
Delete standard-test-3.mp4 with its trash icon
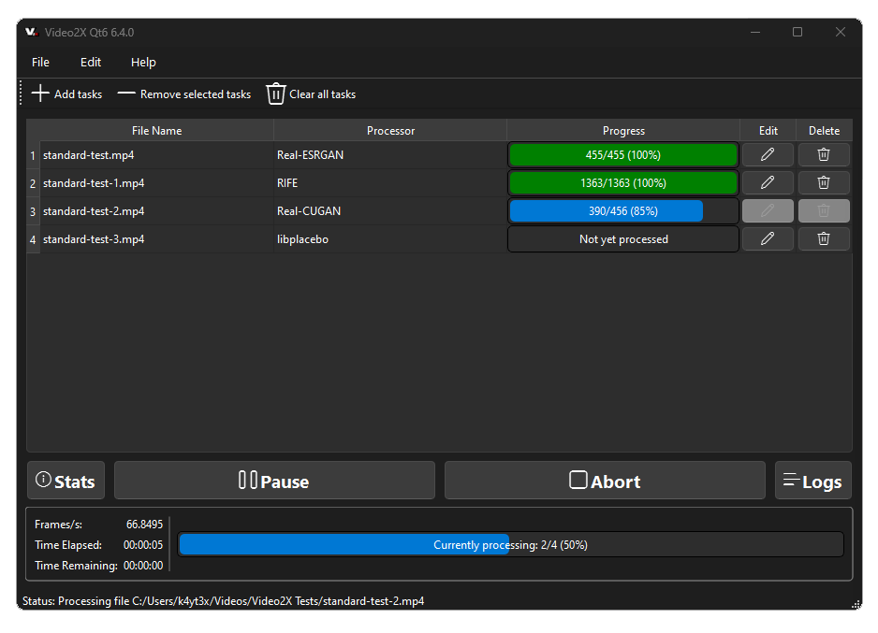click(823, 238)
